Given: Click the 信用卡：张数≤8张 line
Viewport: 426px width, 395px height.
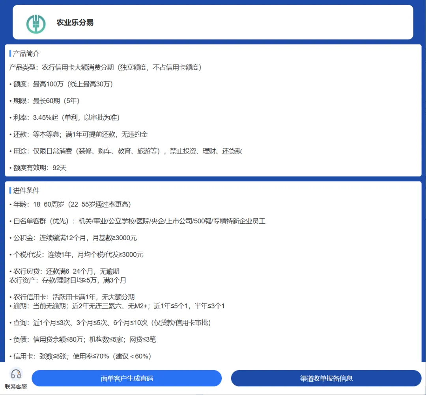Looking at the screenshot, I should (x=80, y=356).
